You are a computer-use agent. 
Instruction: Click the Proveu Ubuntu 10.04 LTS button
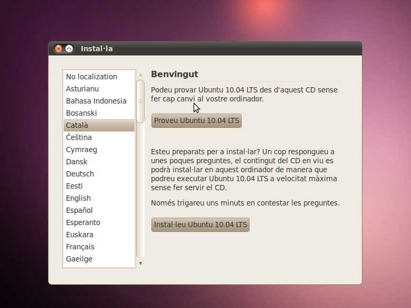196,120
